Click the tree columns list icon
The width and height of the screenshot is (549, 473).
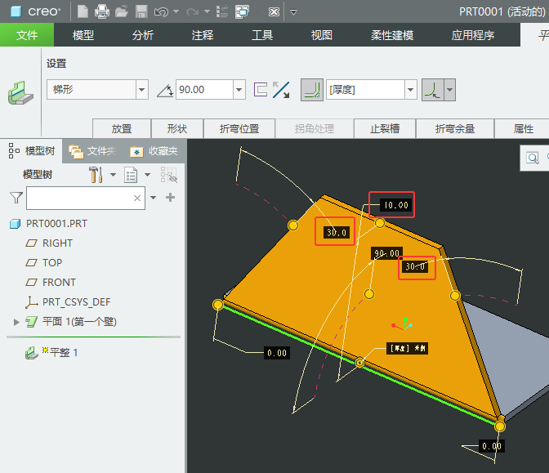click(x=131, y=175)
